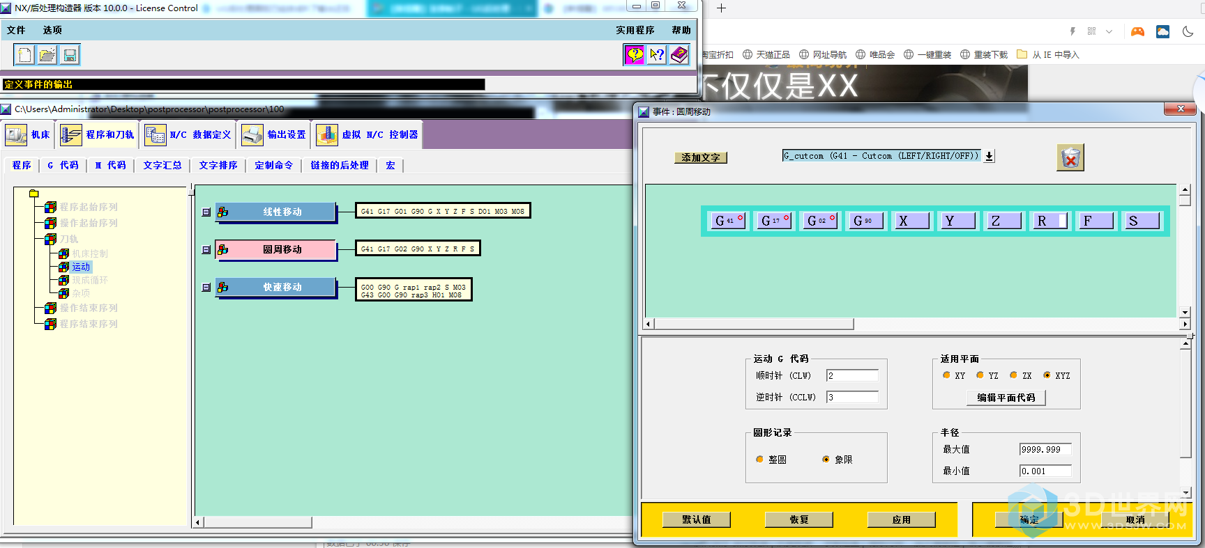Viewport: 1205px width, 548px height.
Task: Open the G_cutcom word dropdown arrow
Action: 989,157
